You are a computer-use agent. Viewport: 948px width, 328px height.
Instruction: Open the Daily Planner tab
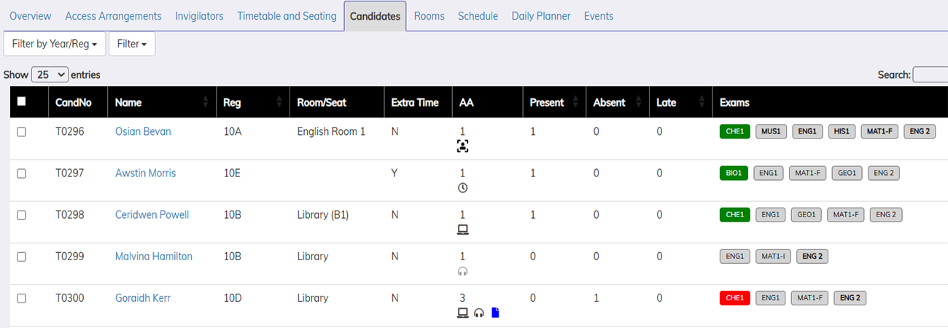point(540,16)
